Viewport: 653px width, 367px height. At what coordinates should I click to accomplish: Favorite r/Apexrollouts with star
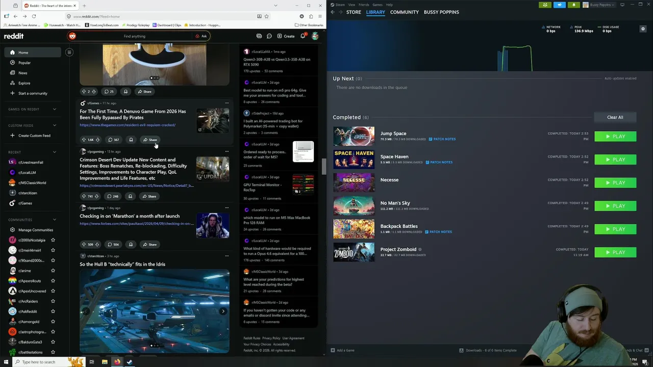tap(53, 281)
